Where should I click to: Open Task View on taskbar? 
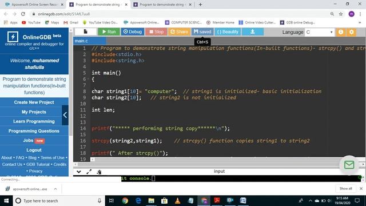tap(112, 201)
